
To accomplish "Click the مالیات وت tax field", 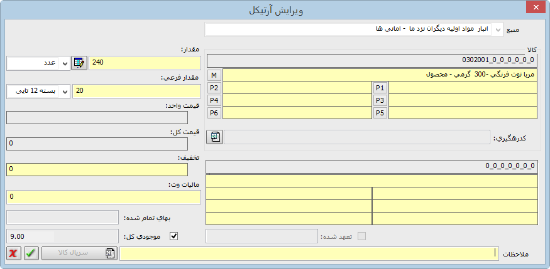I will click(104, 198).
